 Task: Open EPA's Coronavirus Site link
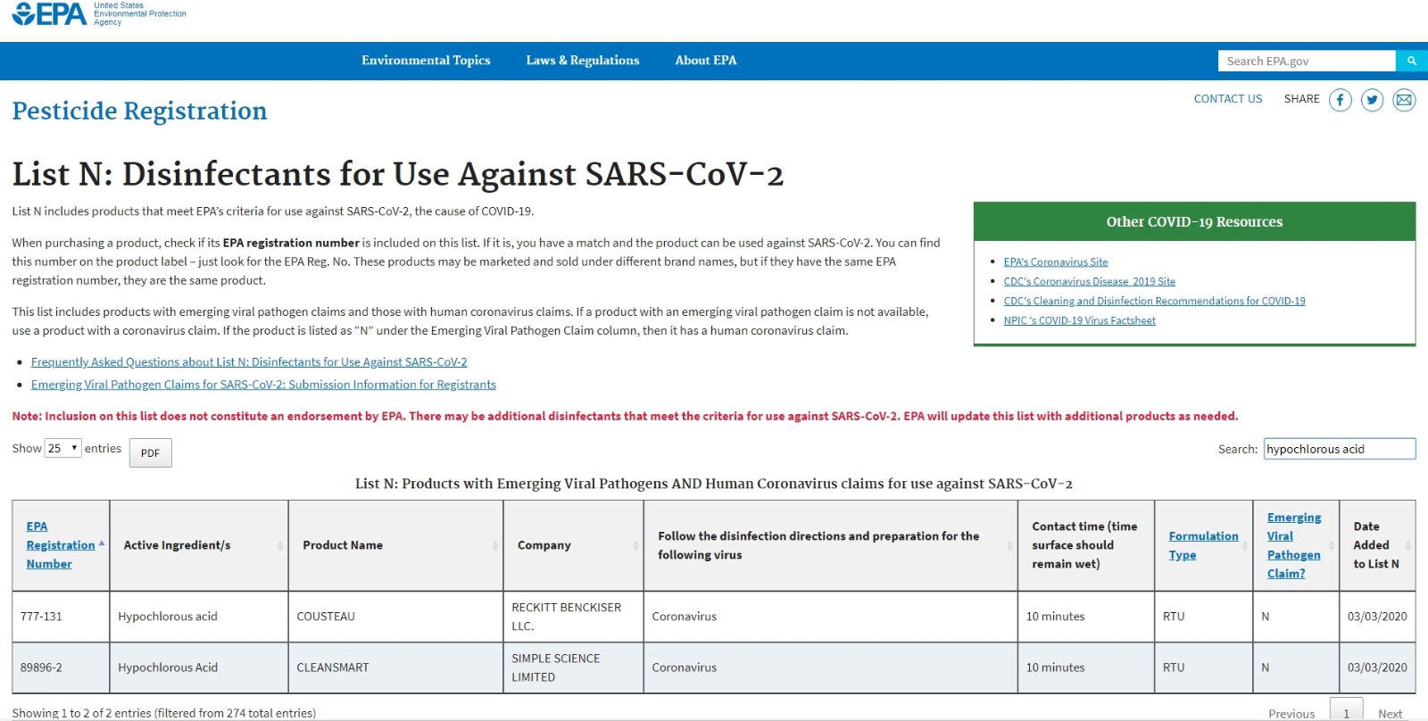[x=1056, y=262]
